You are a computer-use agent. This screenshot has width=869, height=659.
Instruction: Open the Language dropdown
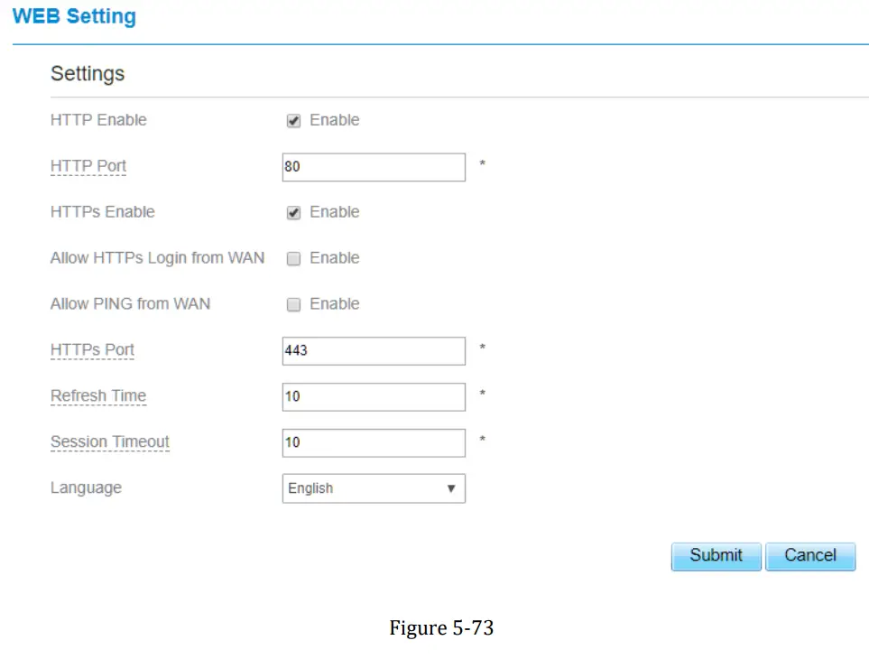click(373, 488)
